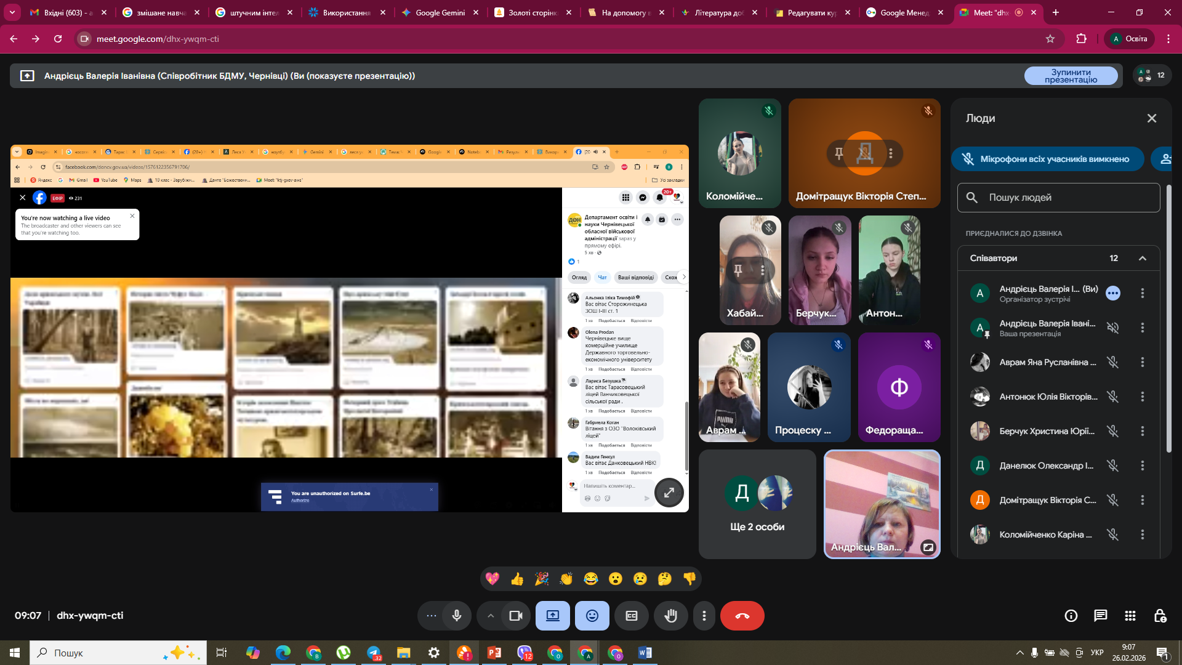
Task: Send the thumbs up reaction
Action: click(x=517, y=579)
